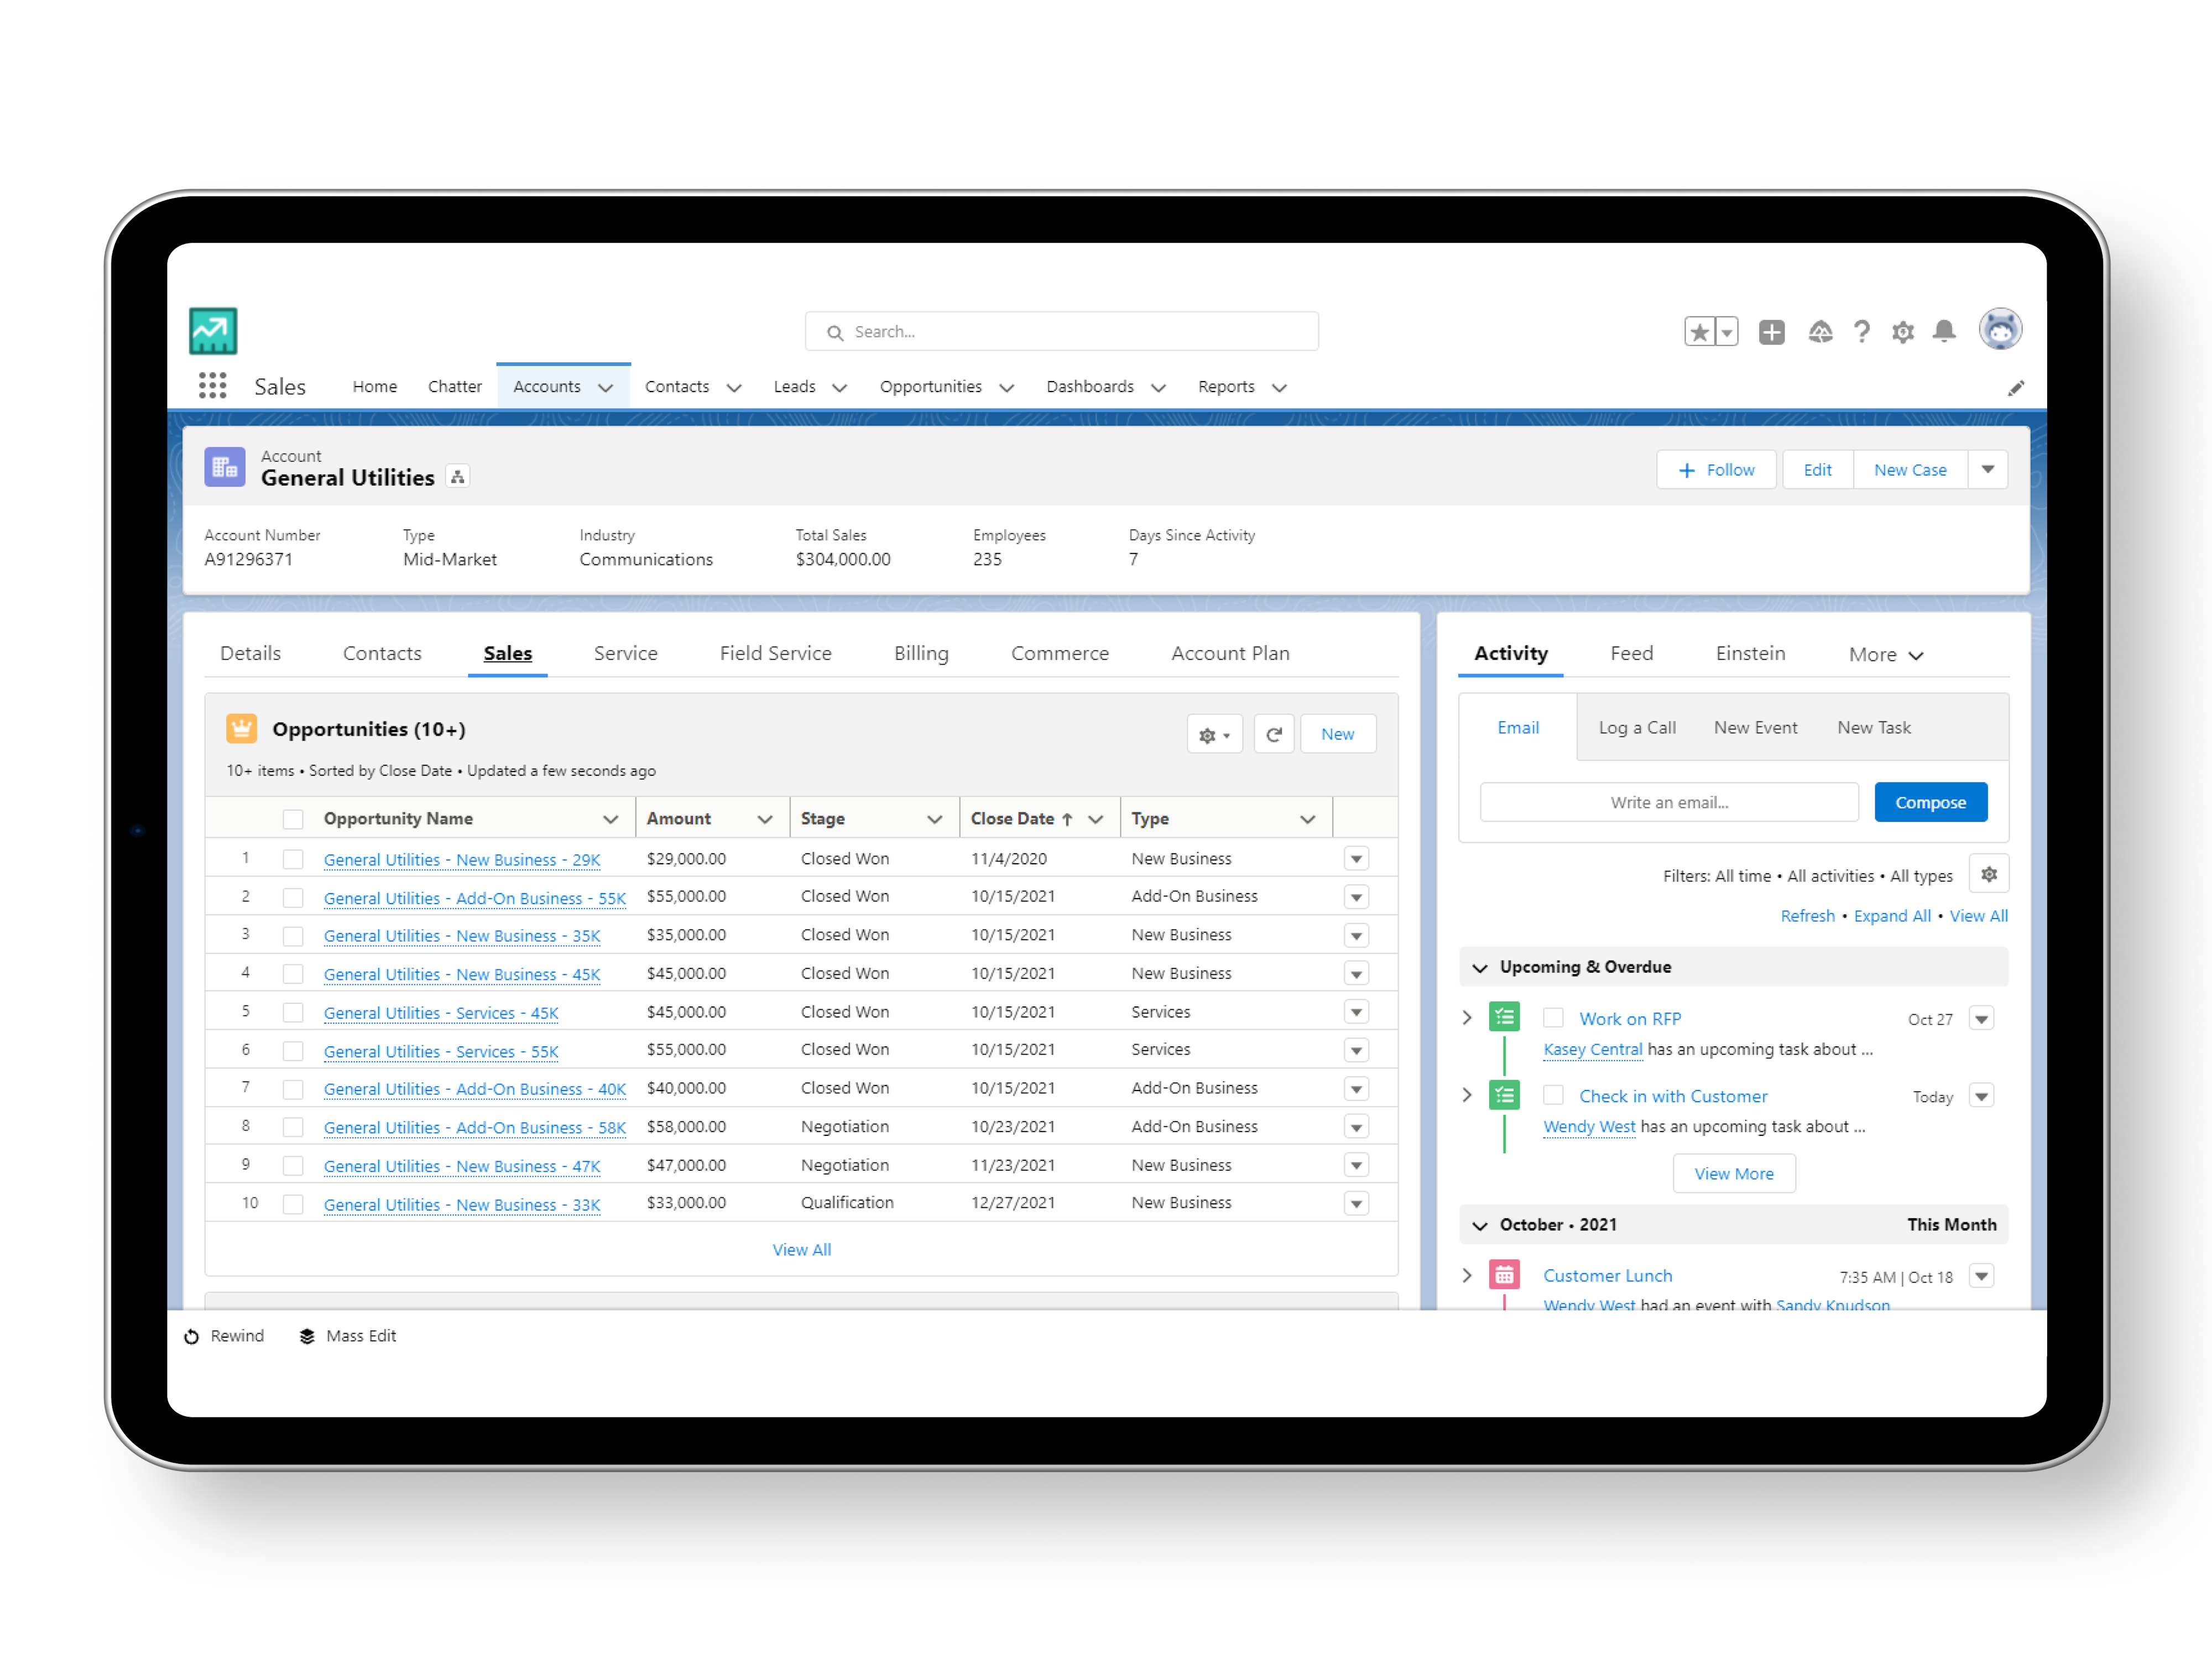
Task: Open General Utilities - Services - 55K link
Action: coord(441,1051)
